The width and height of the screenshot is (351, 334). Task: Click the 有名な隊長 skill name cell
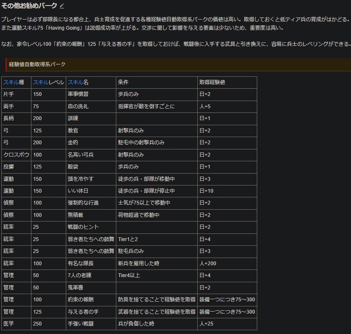tap(81, 264)
